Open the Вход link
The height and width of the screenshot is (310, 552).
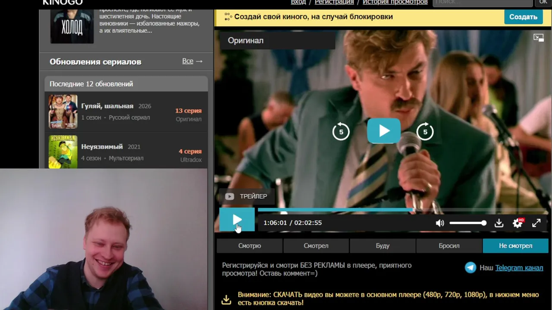point(298,3)
